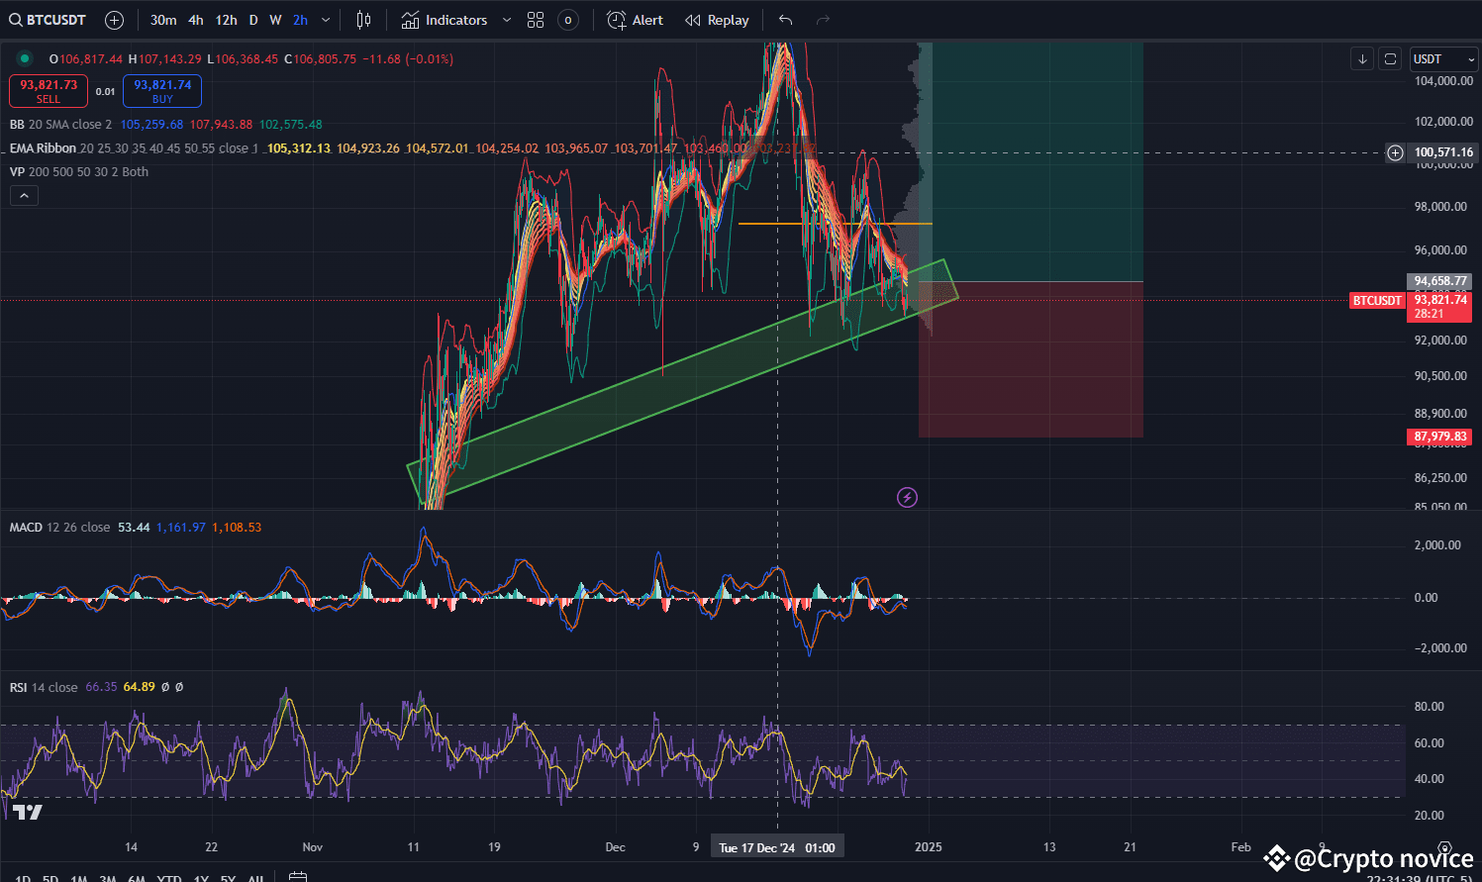
Task: Click the 2025 label on time axis
Action: pyautogui.click(x=929, y=847)
